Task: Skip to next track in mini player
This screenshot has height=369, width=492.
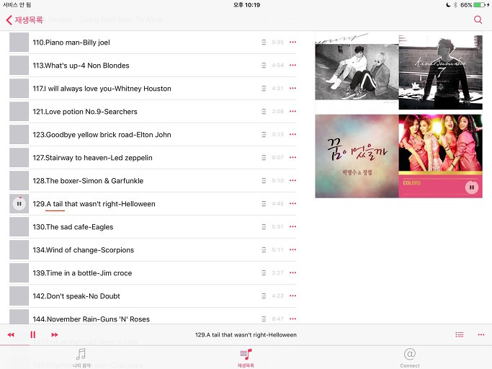Action: [55, 335]
